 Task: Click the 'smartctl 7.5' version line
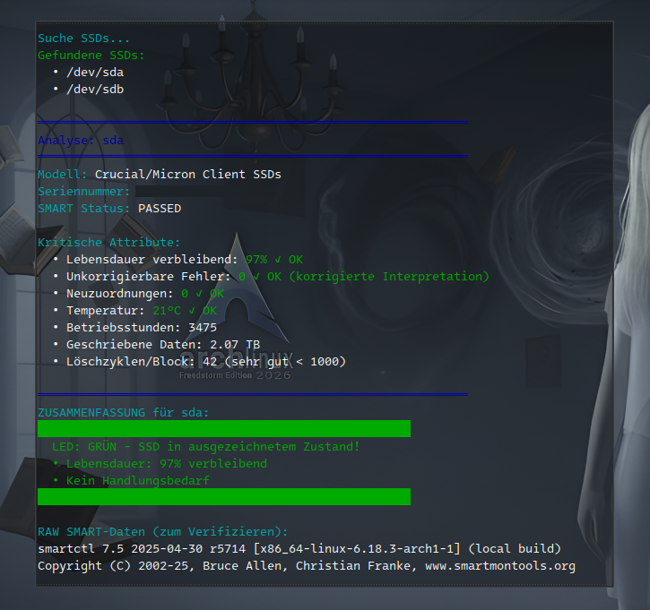pos(299,549)
